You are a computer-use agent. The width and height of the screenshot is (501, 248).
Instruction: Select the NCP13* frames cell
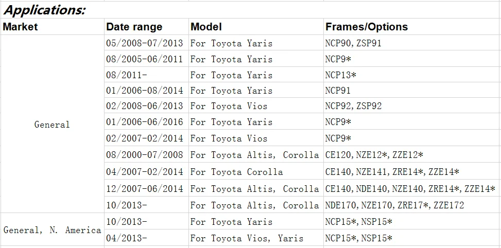point(412,75)
